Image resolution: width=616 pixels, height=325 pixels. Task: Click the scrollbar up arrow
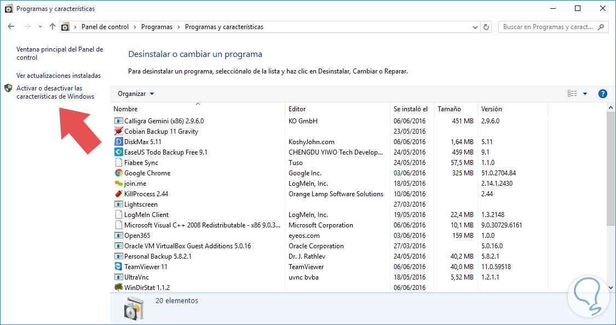click(x=611, y=107)
